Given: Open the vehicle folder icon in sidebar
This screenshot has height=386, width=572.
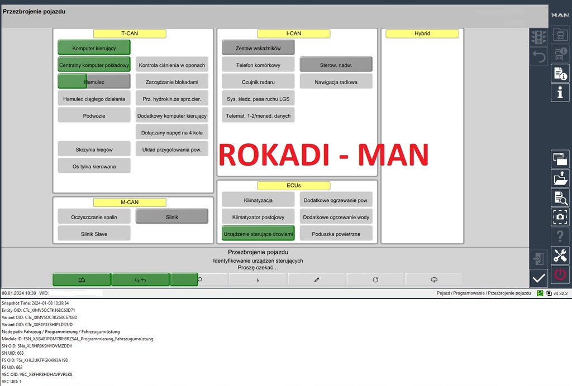Looking at the screenshot, I should click(560, 35).
